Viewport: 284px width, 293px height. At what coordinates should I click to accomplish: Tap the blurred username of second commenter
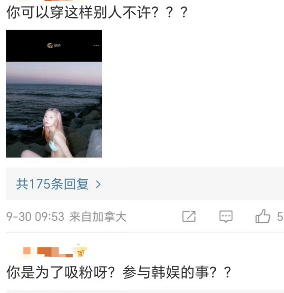[x=48, y=252]
